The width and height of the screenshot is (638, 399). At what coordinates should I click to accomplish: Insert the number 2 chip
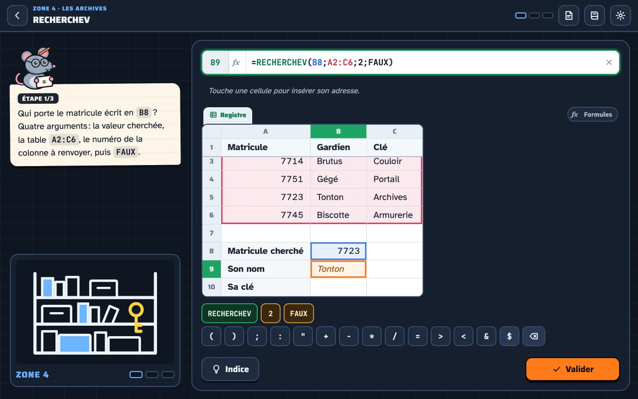click(271, 314)
